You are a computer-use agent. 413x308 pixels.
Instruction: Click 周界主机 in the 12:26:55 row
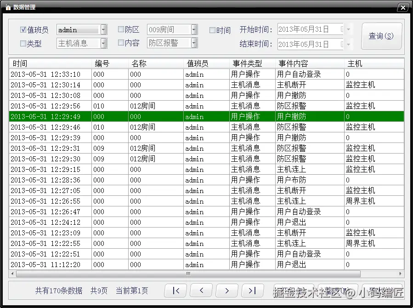click(x=360, y=201)
